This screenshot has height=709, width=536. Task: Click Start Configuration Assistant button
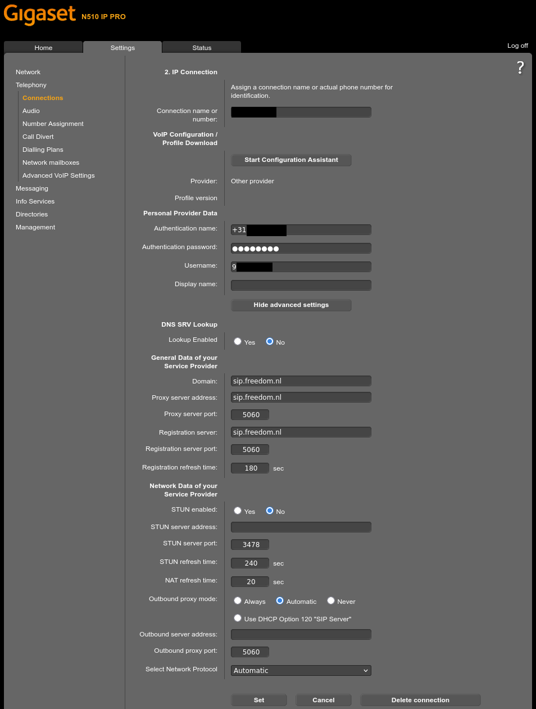pos(291,160)
